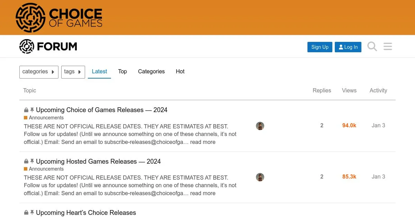Click pin icon on Hosted Games Releases topic
The image size is (415, 218).
[x=32, y=161]
